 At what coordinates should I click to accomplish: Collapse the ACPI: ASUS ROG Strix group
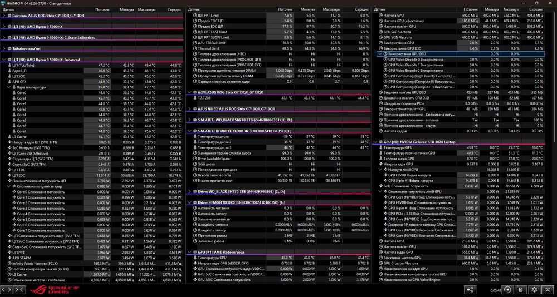[x=189, y=93]
